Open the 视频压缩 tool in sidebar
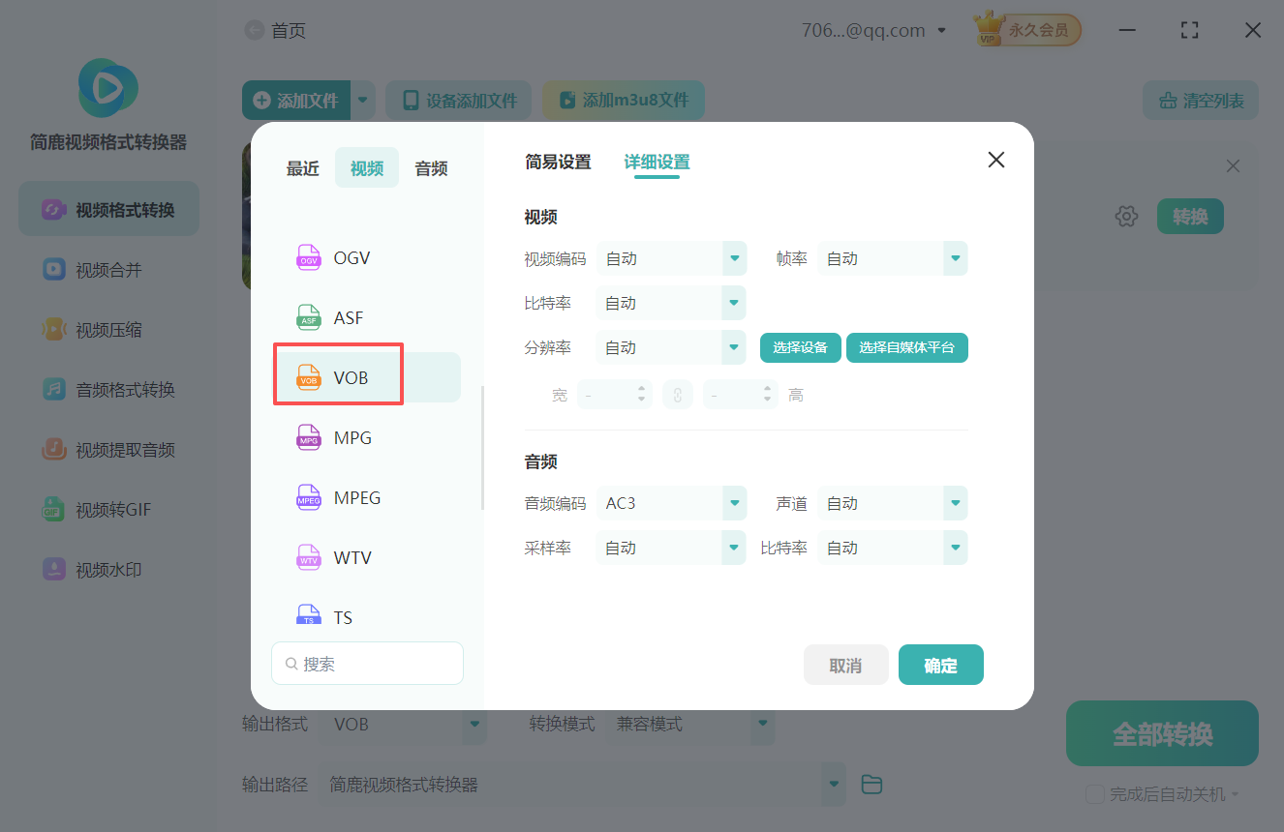 [x=107, y=329]
